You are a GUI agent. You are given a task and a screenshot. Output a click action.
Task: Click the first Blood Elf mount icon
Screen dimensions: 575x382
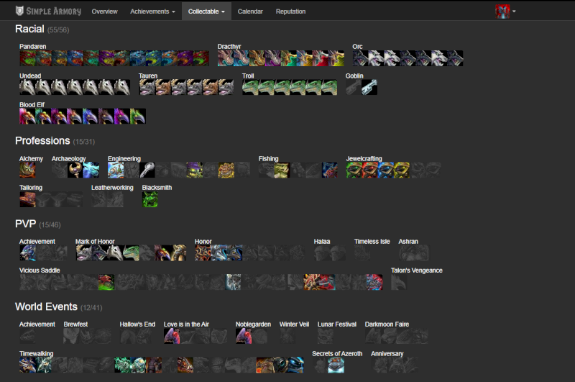(27, 117)
